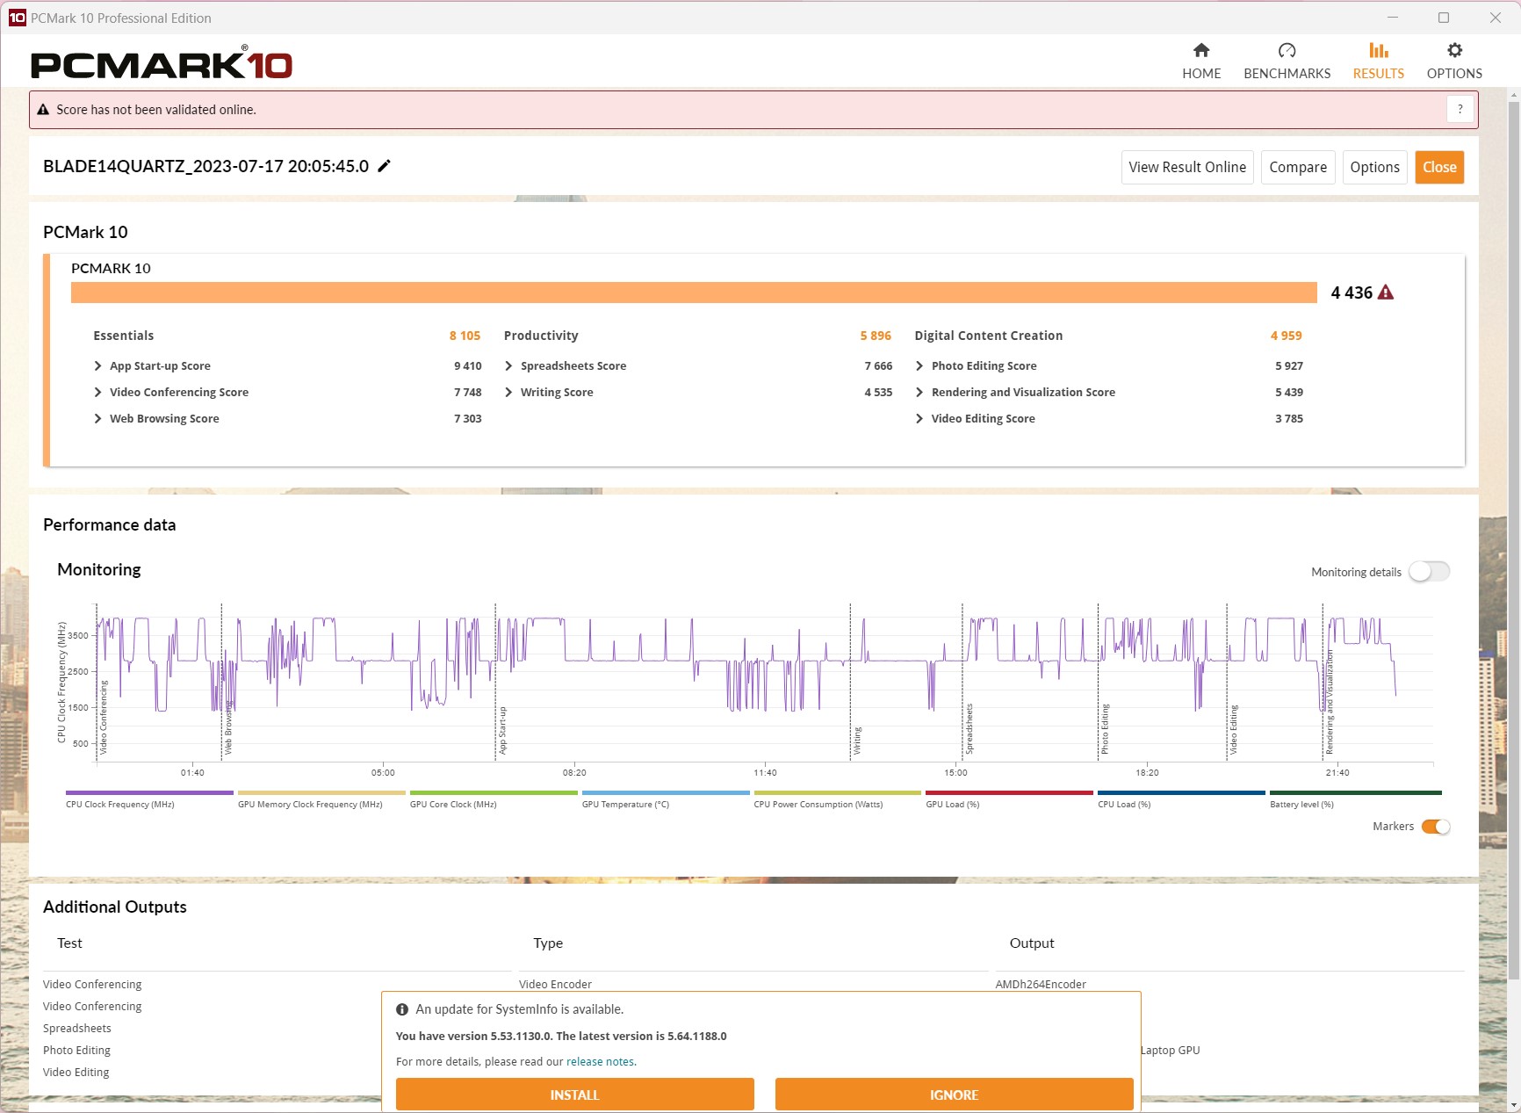Click the Home icon in navigation

[1200, 51]
